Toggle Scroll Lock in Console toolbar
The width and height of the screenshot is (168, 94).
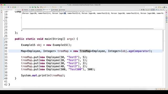(148, 10)
